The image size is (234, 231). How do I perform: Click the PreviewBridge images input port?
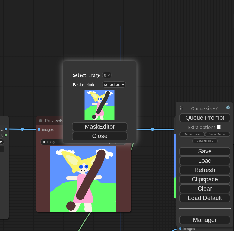39,129
